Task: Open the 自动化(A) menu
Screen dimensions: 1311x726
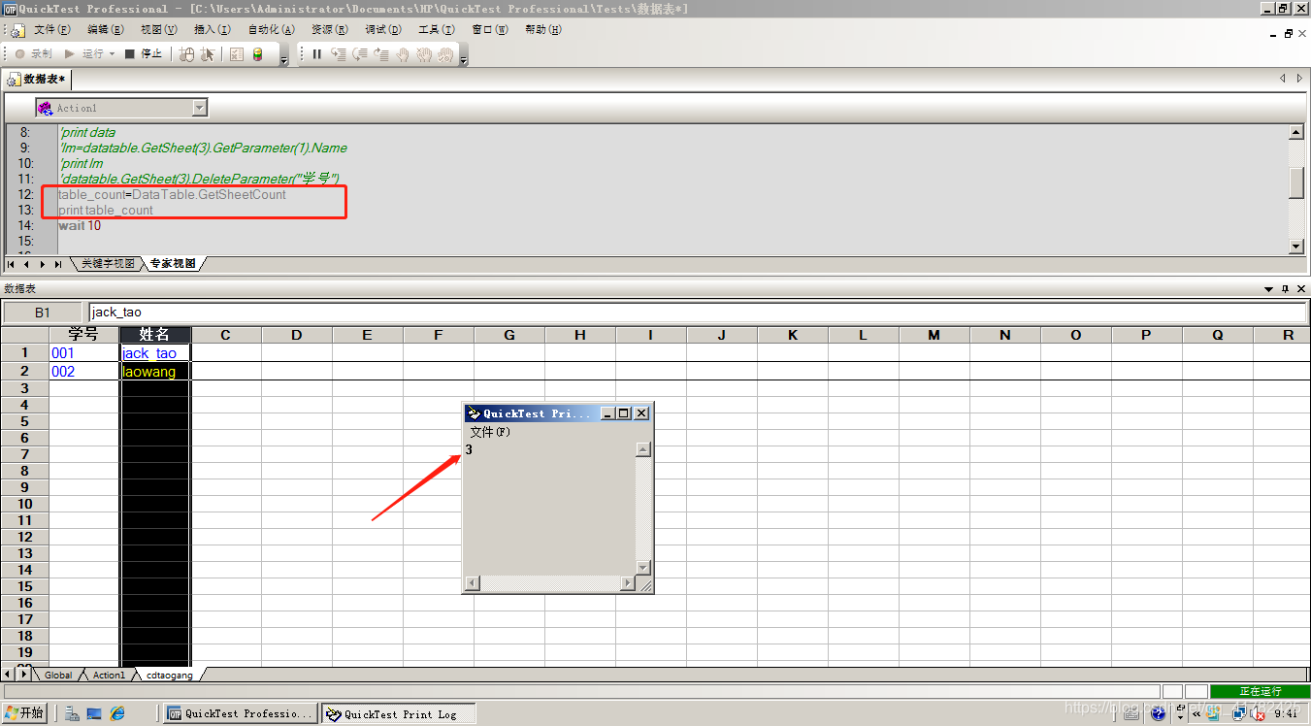Action: [271, 30]
